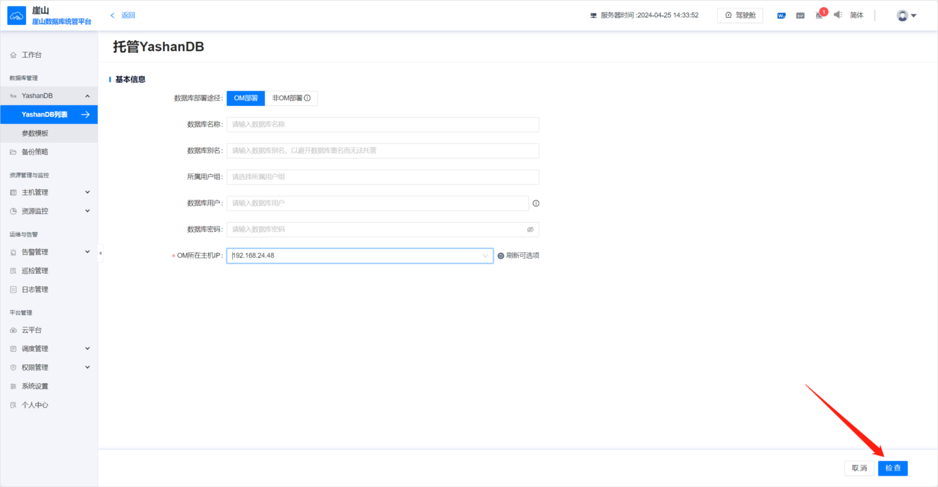Click the 检查 check button
The height and width of the screenshot is (487, 938).
pyautogui.click(x=893, y=468)
